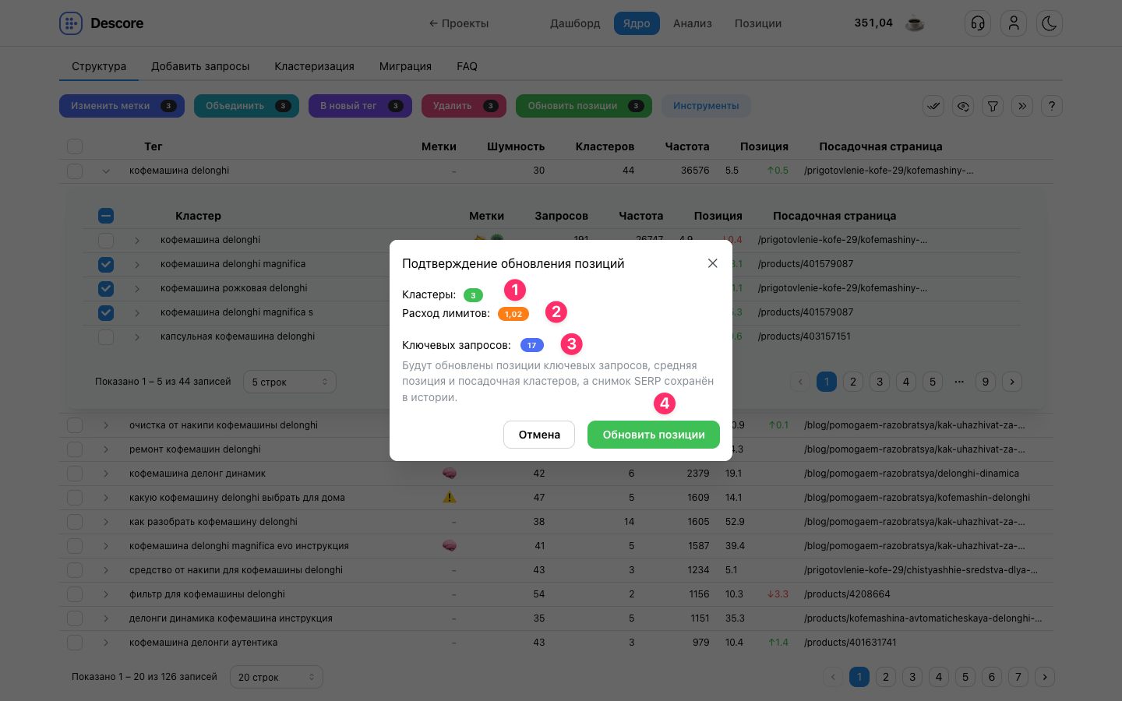Viewport: 1122px width, 701px height.
Task: Click brain icon on magnifica evo инструкция row
Action: [x=450, y=546]
